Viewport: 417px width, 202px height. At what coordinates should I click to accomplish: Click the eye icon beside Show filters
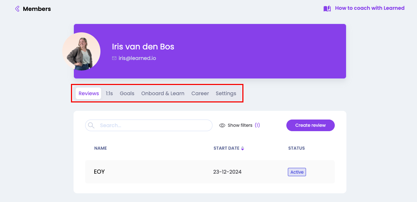point(222,125)
